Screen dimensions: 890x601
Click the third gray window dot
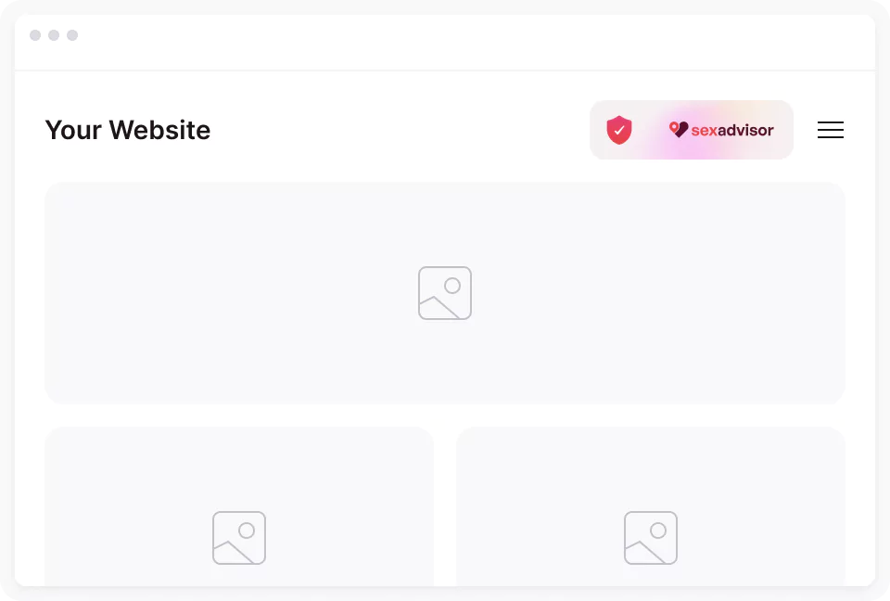pyautogui.click(x=72, y=35)
